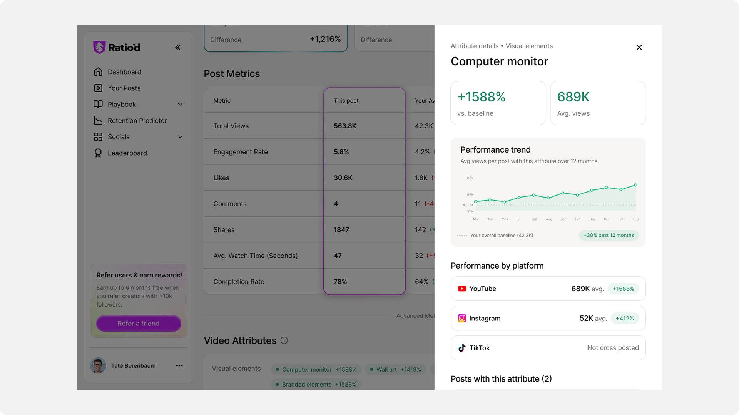Click the Refer a friend button

click(139, 324)
